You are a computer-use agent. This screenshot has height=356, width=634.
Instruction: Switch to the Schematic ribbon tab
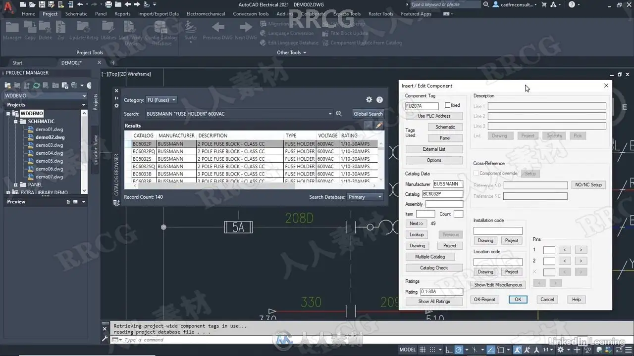(76, 14)
